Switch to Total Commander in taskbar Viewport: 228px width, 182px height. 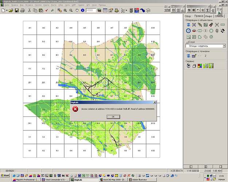point(55,180)
